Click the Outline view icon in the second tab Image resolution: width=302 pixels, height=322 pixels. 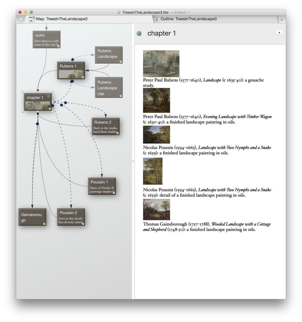156,19
